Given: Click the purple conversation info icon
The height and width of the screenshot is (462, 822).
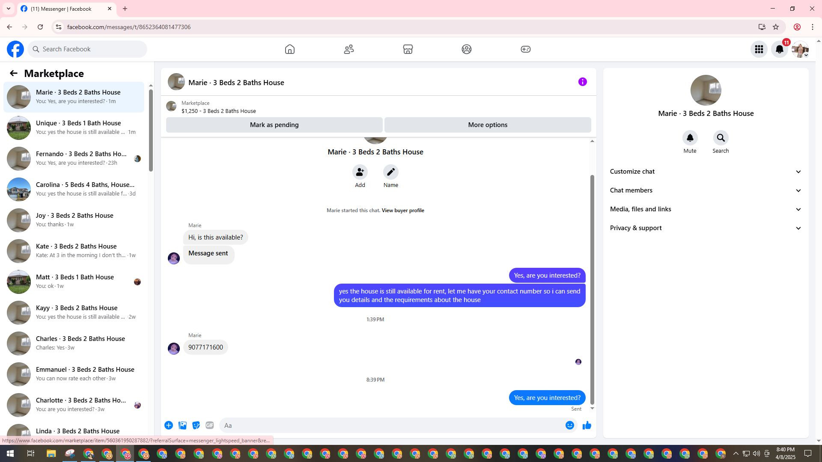Looking at the screenshot, I should point(582,82).
